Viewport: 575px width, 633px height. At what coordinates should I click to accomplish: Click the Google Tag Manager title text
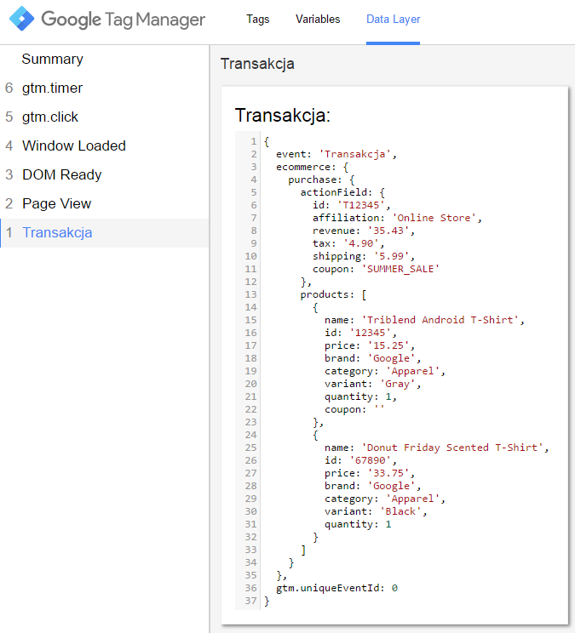(x=123, y=20)
